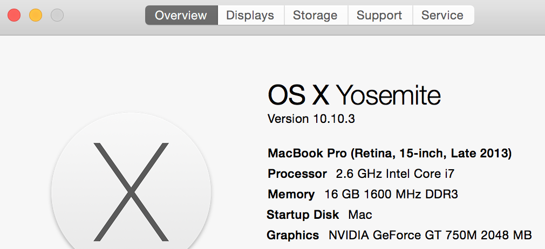
Task: Click the Startup Disk label
Action: tap(303, 215)
